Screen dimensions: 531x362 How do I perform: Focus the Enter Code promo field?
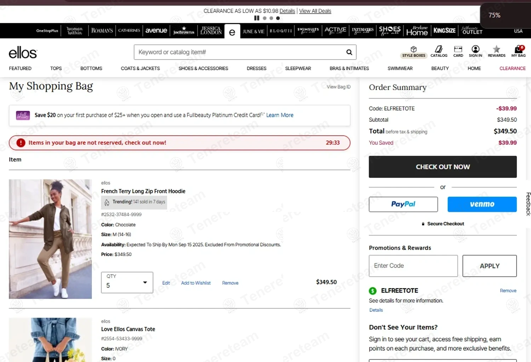pos(413,266)
